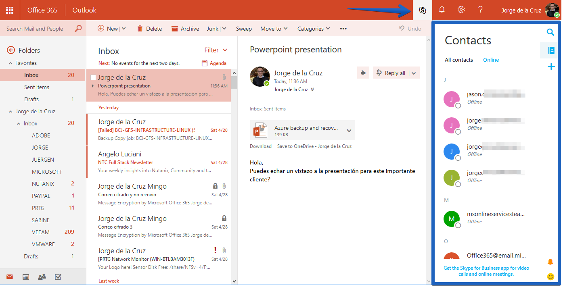
Task: Click the Archive box icon in toolbar
Action: 175,29
